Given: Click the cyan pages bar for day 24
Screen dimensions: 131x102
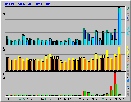Looking at the screenshot, I should pos(97,38).
